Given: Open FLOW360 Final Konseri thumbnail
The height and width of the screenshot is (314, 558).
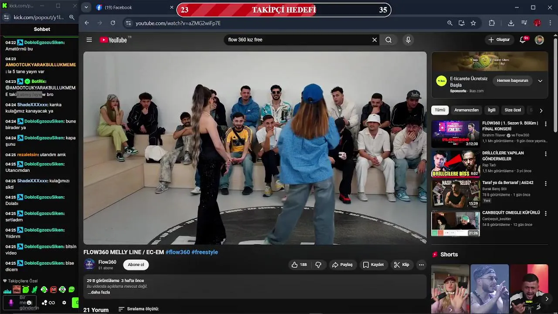Looking at the screenshot, I should point(456,134).
